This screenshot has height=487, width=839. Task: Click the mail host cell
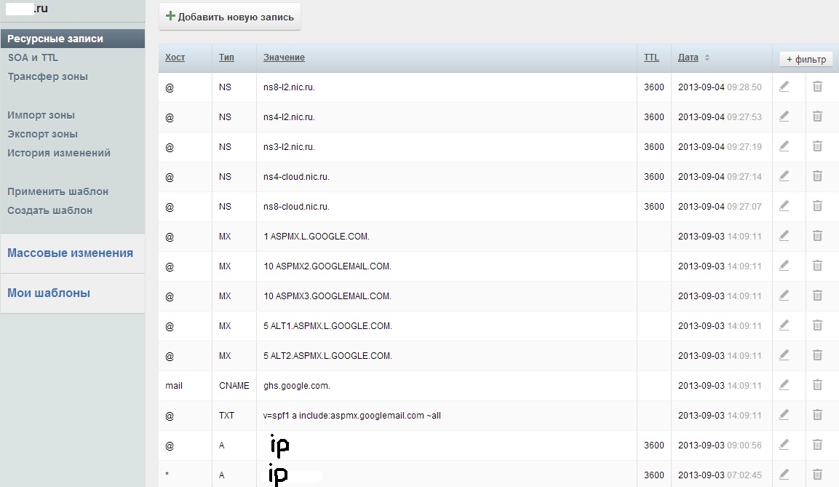click(174, 385)
